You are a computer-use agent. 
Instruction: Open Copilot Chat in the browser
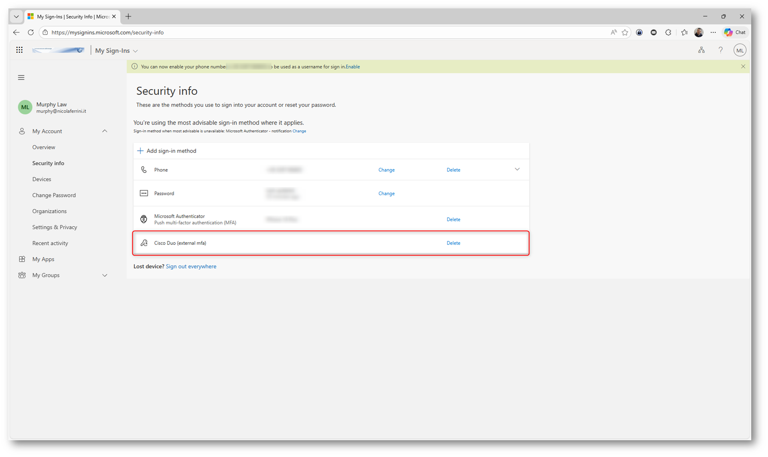[735, 32]
